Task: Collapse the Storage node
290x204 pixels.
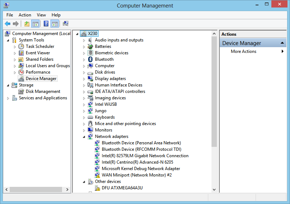Action: (8, 85)
